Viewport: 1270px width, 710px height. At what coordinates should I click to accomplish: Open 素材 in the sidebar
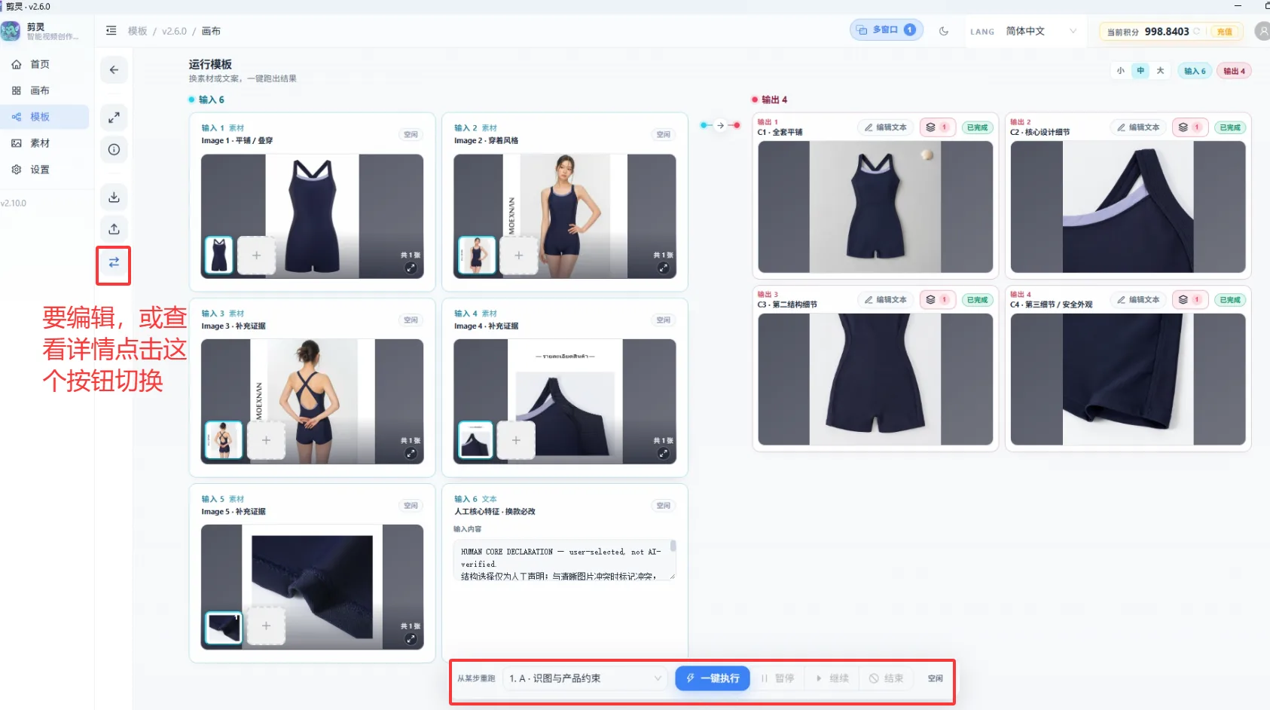click(x=44, y=143)
